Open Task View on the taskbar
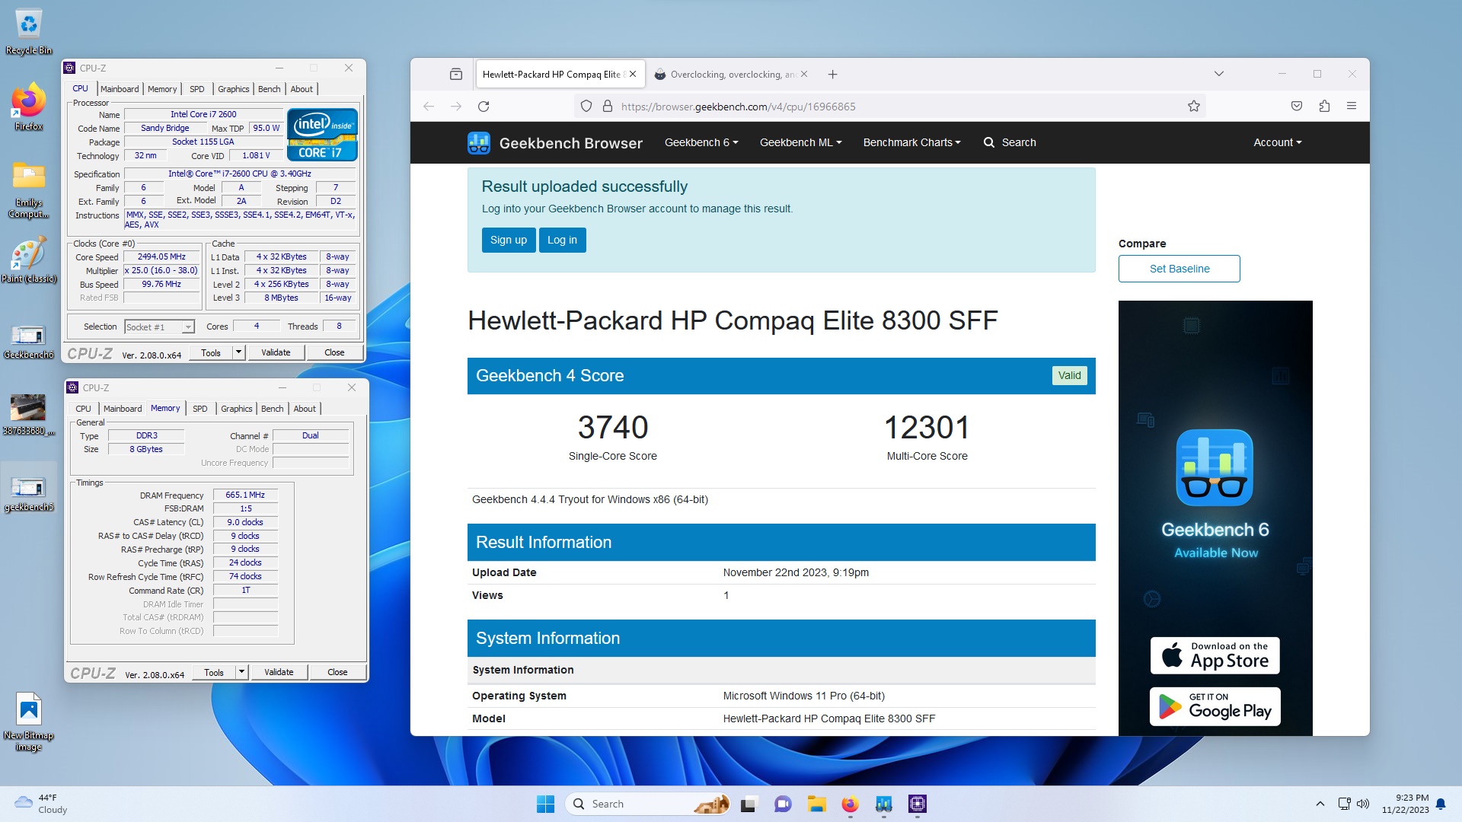The height and width of the screenshot is (822, 1462). point(749,804)
